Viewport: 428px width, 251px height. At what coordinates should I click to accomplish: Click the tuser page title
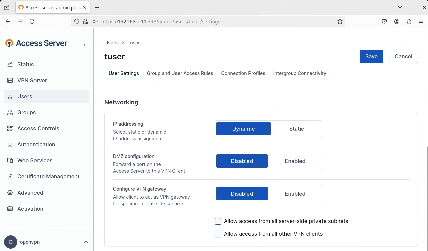115,57
